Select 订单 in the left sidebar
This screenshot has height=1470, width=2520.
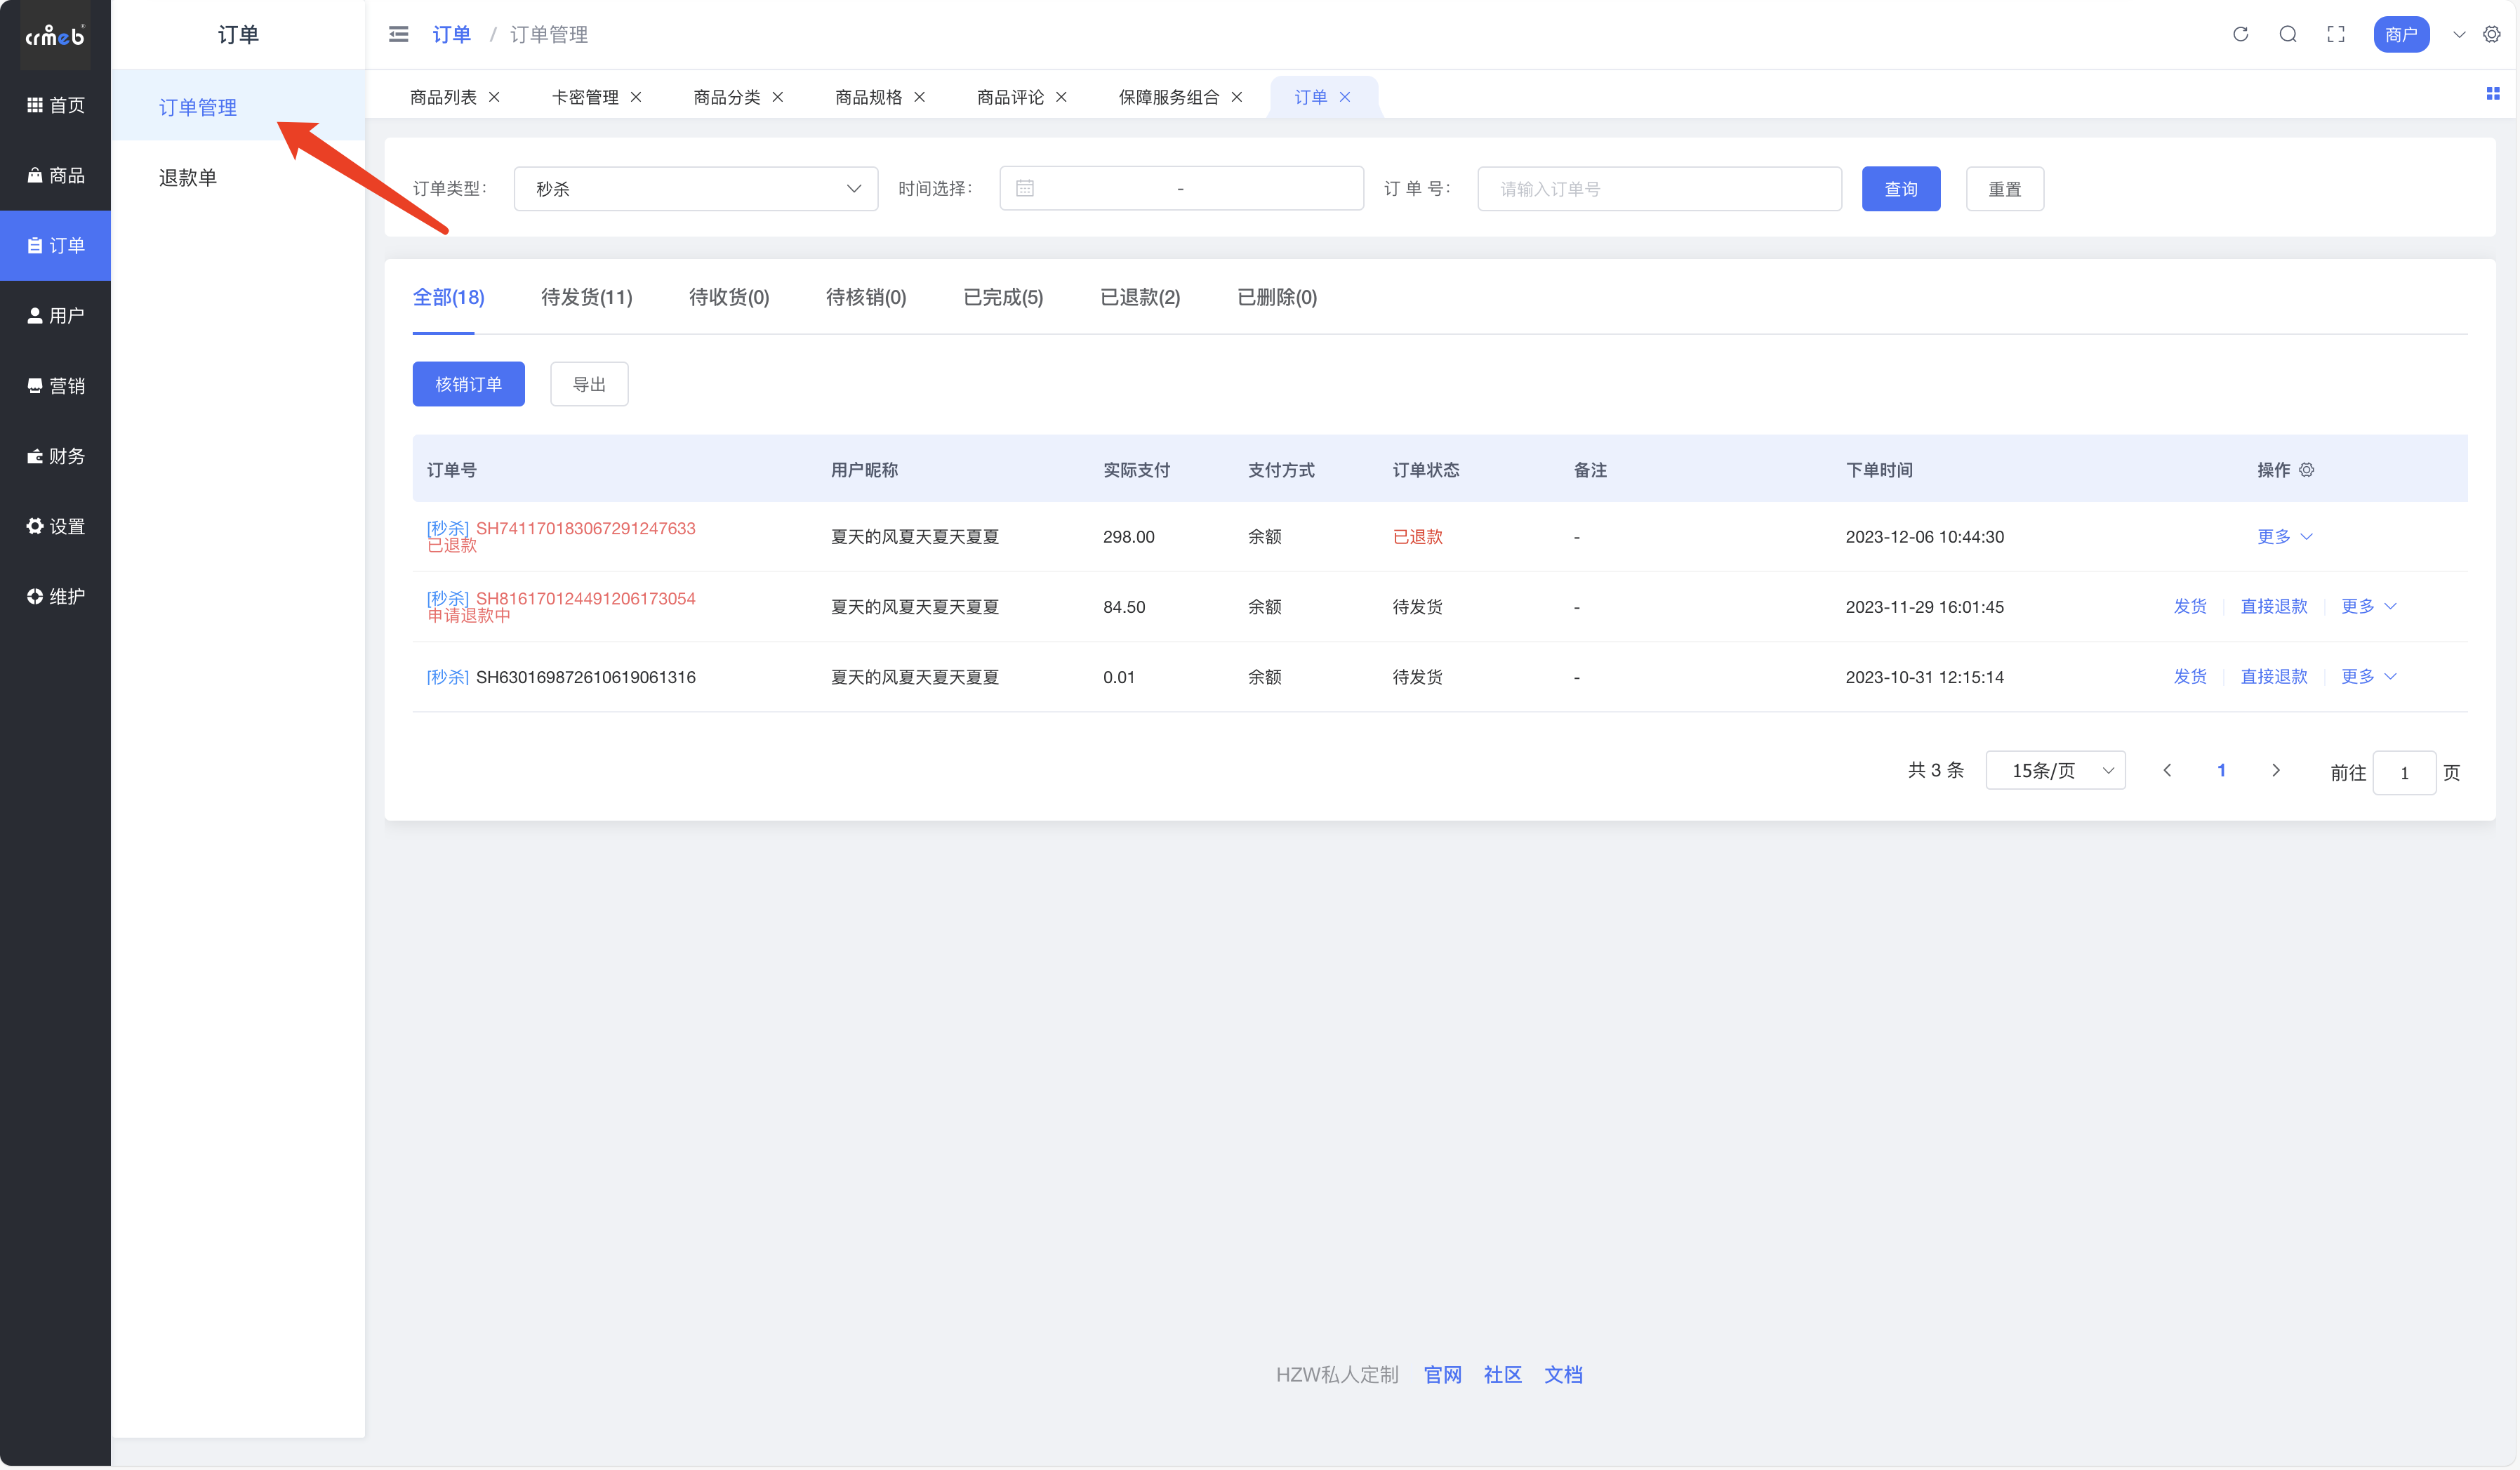[x=55, y=245]
